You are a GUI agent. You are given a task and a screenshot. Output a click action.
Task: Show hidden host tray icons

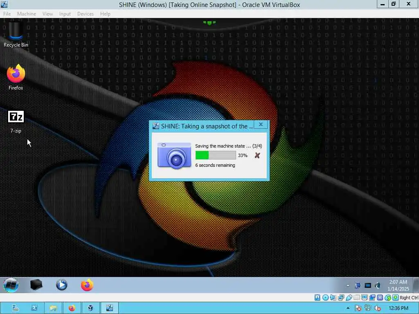click(x=348, y=308)
